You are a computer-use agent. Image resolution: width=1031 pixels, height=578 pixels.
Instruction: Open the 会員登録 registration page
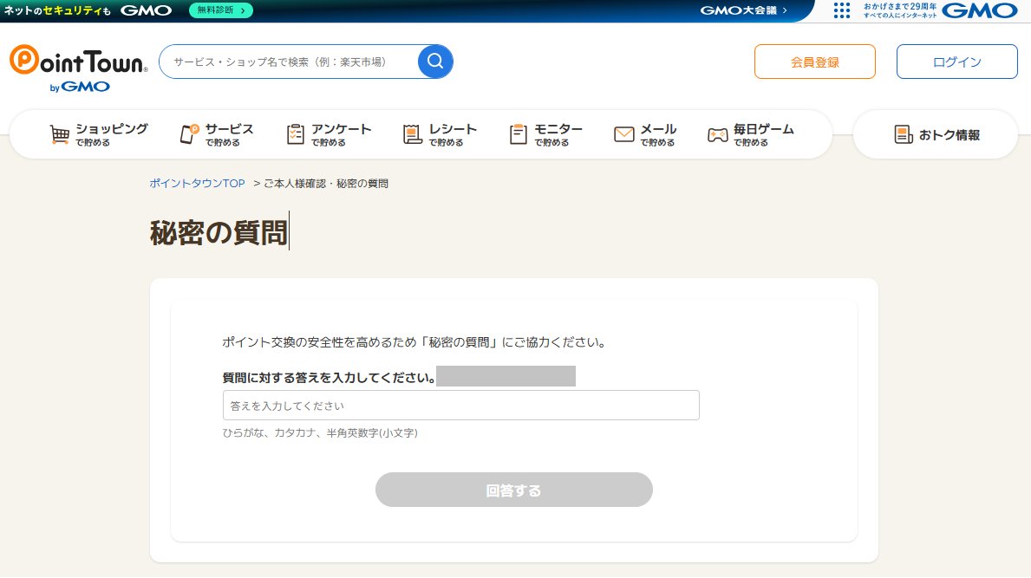click(814, 61)
